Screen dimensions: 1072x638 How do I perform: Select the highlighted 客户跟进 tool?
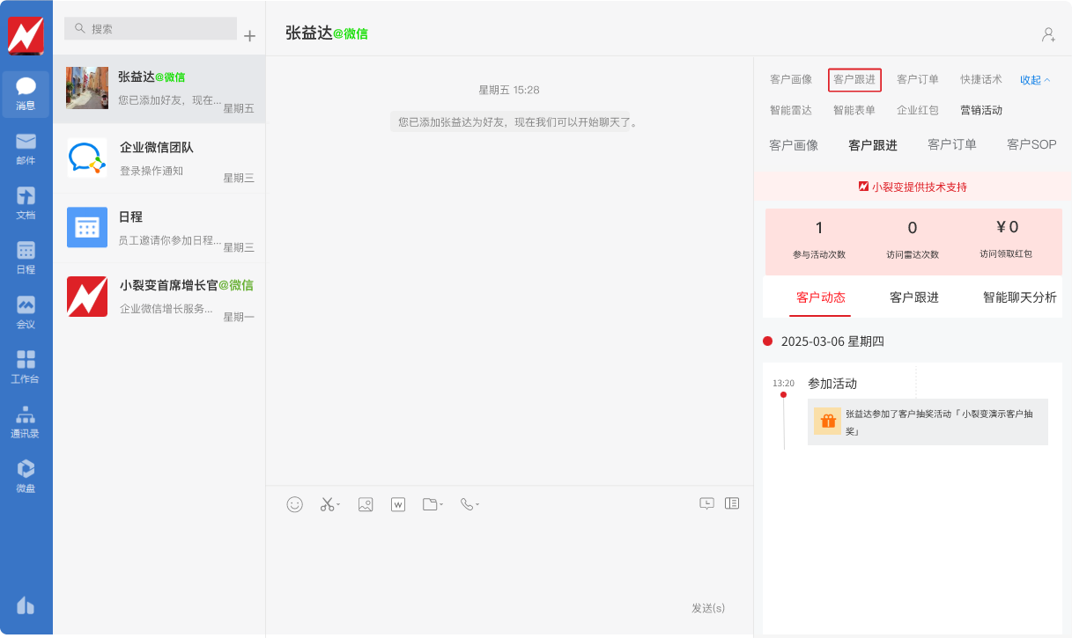854,79
